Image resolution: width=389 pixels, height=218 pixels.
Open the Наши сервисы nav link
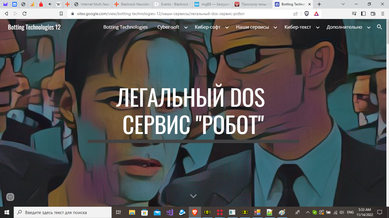(252, 27)
